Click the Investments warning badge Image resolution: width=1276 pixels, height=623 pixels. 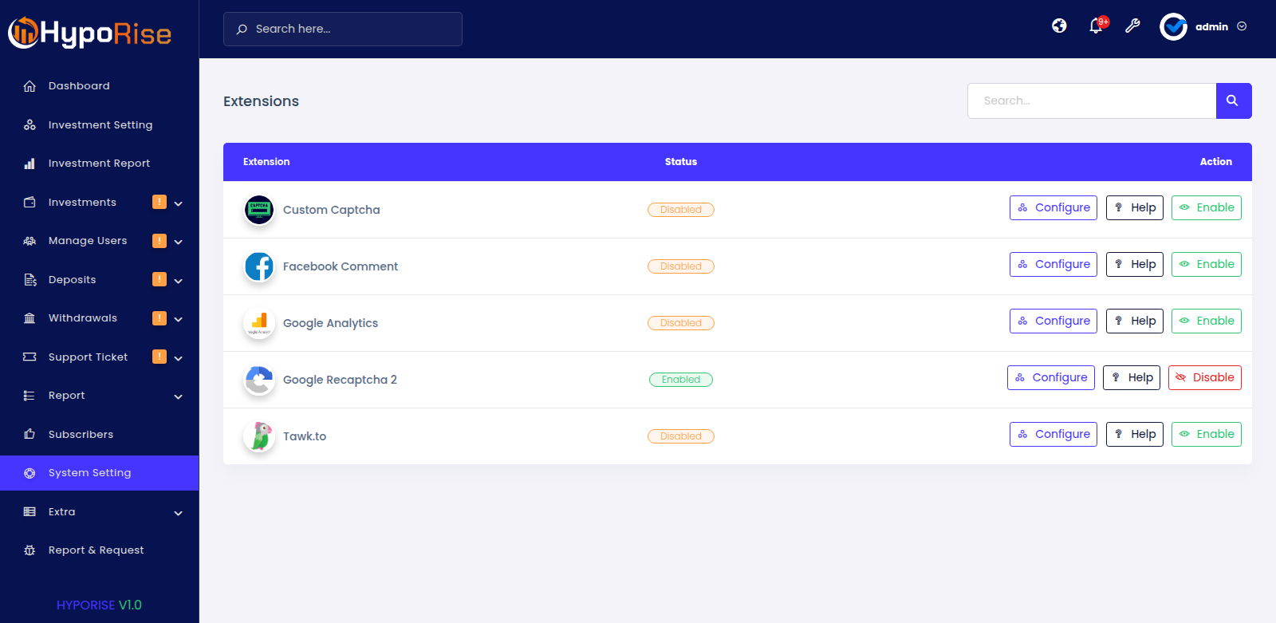[x=159, y=202]
